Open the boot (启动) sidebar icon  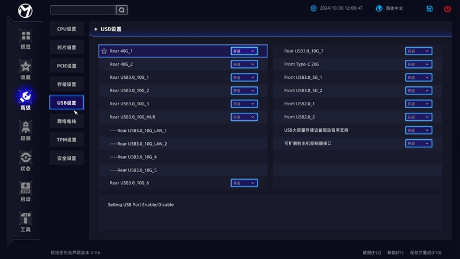click(x=25, y=188)
